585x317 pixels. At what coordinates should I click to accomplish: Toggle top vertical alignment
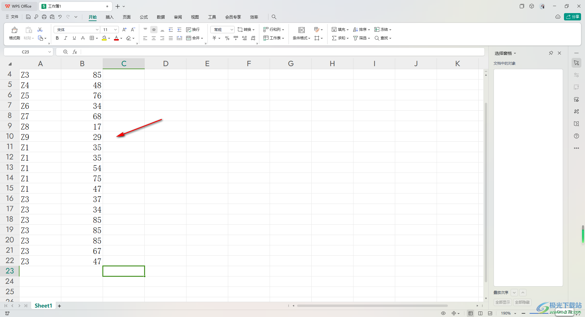click(145, 30)
